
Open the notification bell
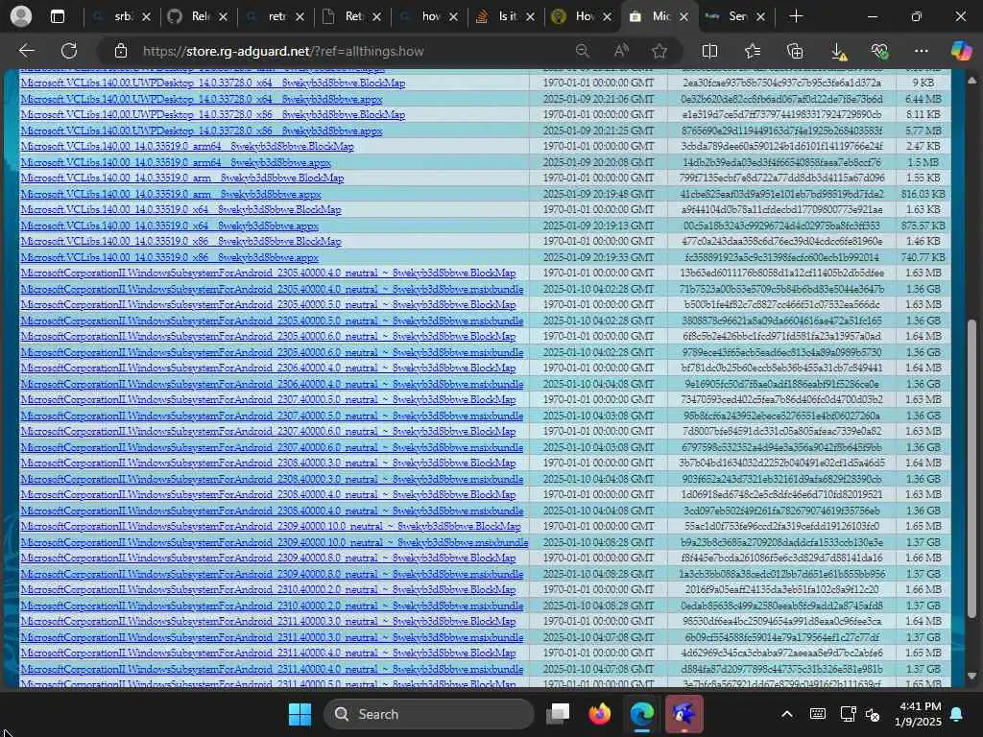957,714
